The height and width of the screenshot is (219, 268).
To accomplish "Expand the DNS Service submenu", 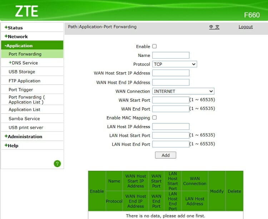I will (x=23, y=63).
